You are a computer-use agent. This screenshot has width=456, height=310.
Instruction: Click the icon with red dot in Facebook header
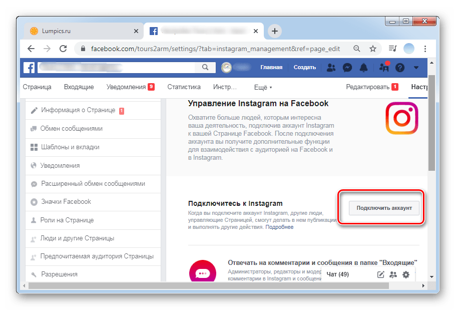[384, 67]
